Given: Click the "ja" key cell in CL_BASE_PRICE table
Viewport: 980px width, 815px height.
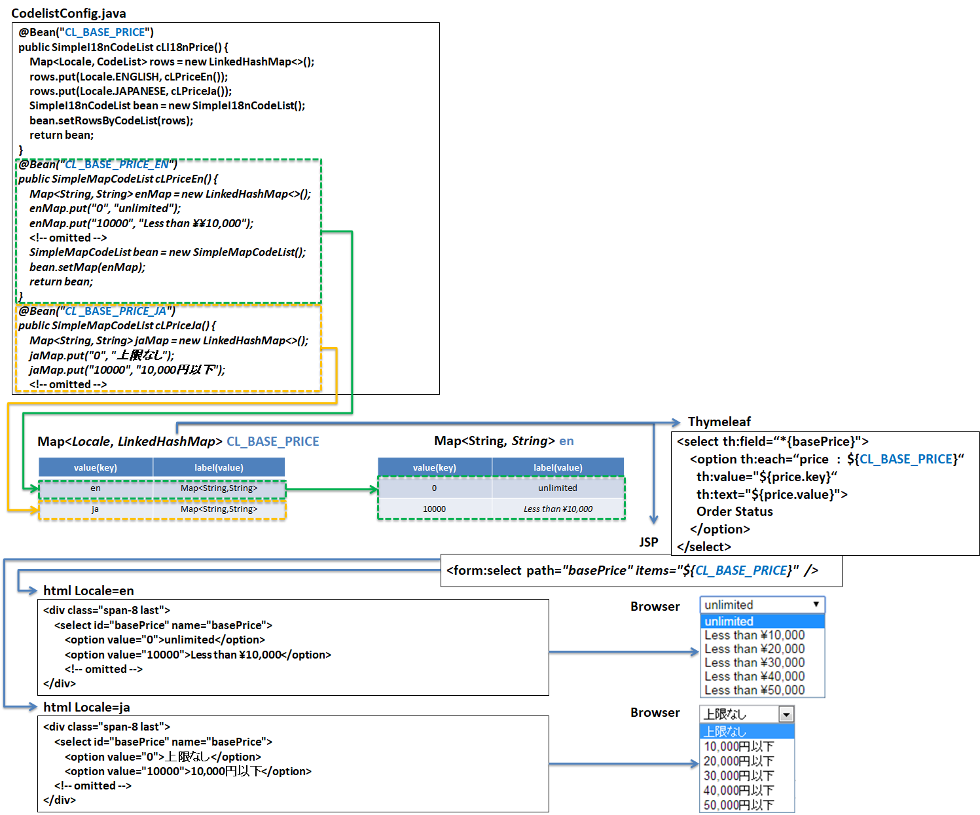Looking at the screenshot, I should [x=96, y=509].
